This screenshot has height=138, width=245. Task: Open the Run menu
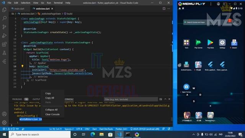click(49, 3)
